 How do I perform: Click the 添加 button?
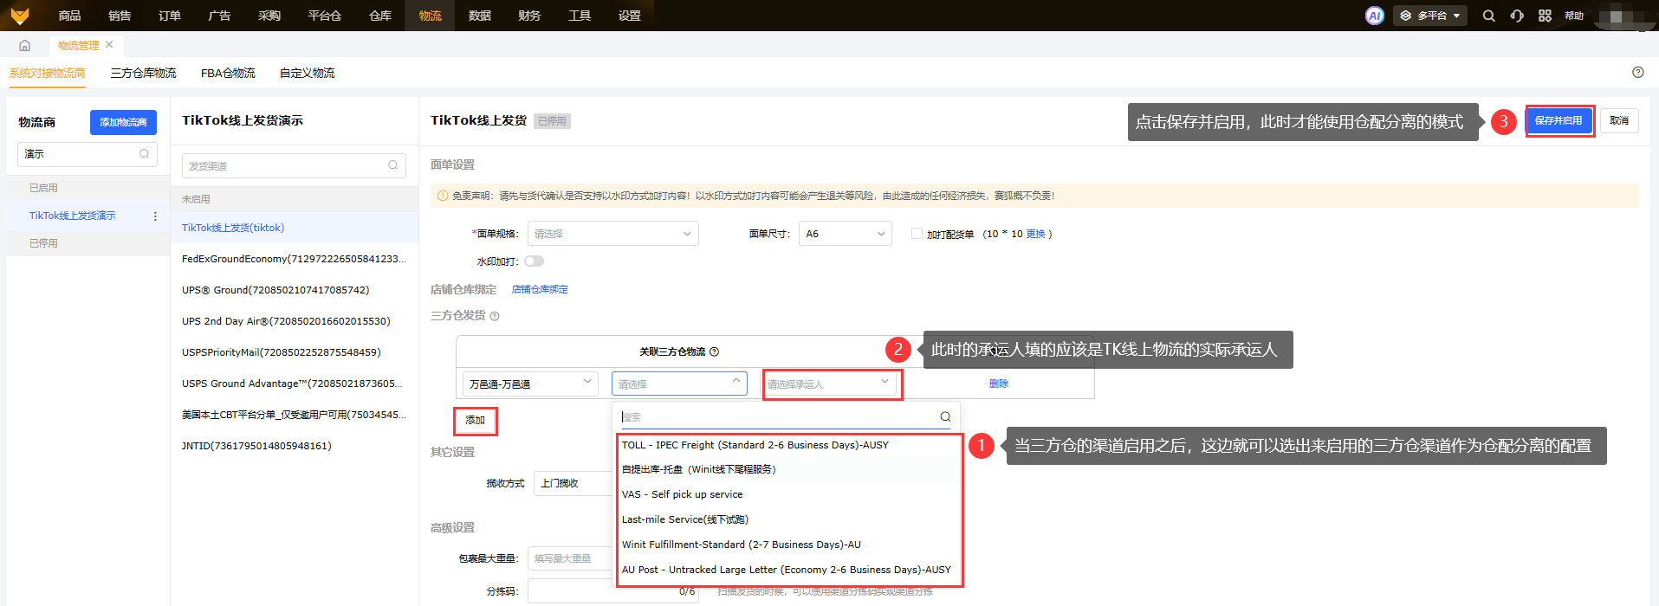tap(475, 420)
